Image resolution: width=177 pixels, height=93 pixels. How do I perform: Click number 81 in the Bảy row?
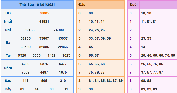tap(22, 89)
